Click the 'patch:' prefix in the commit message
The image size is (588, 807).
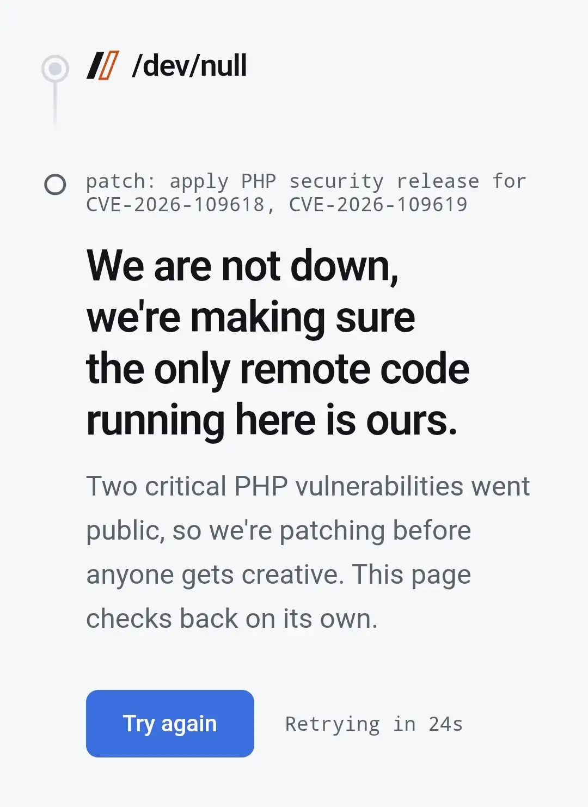click(x=121, y=181)
